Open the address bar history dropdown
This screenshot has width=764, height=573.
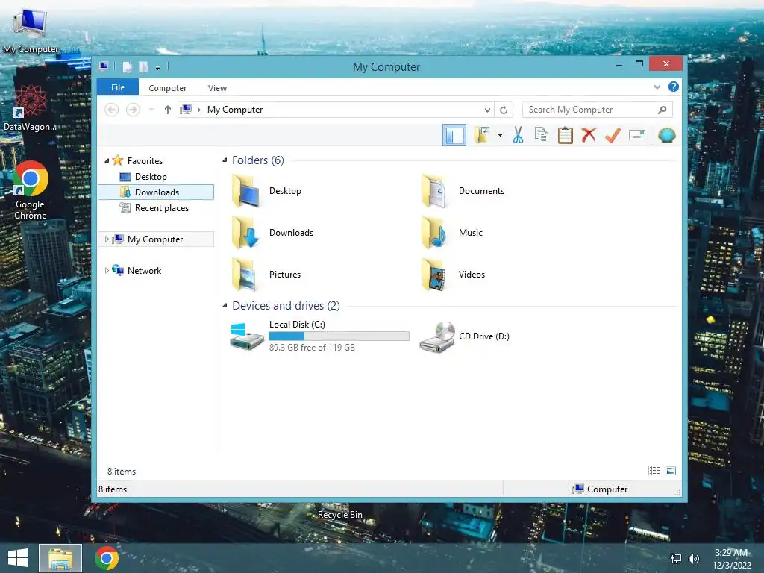[487, 110]
